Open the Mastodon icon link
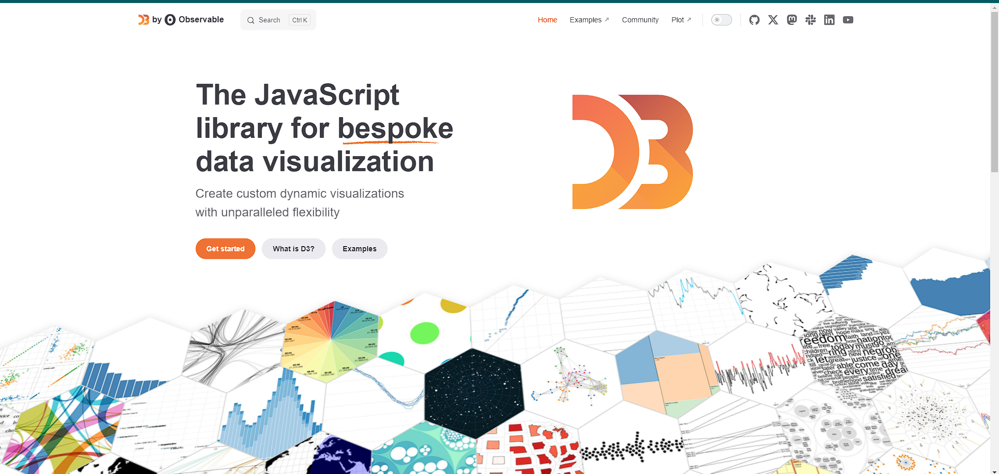Viewport: 999px width, 474px height. coord(791,20)
